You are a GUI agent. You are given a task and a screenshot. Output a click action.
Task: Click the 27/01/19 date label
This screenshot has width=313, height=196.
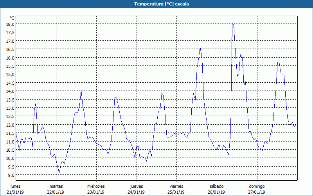tap(257, 192)
